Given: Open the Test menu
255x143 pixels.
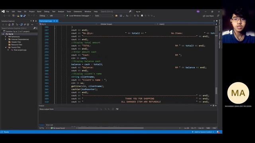Looking at the screenshot, I should (54, 12).
